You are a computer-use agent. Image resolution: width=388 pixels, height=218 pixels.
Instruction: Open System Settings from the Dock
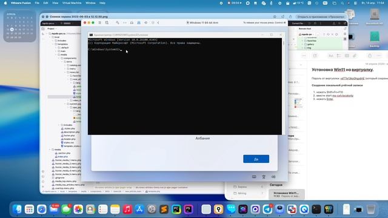point(152,210)
